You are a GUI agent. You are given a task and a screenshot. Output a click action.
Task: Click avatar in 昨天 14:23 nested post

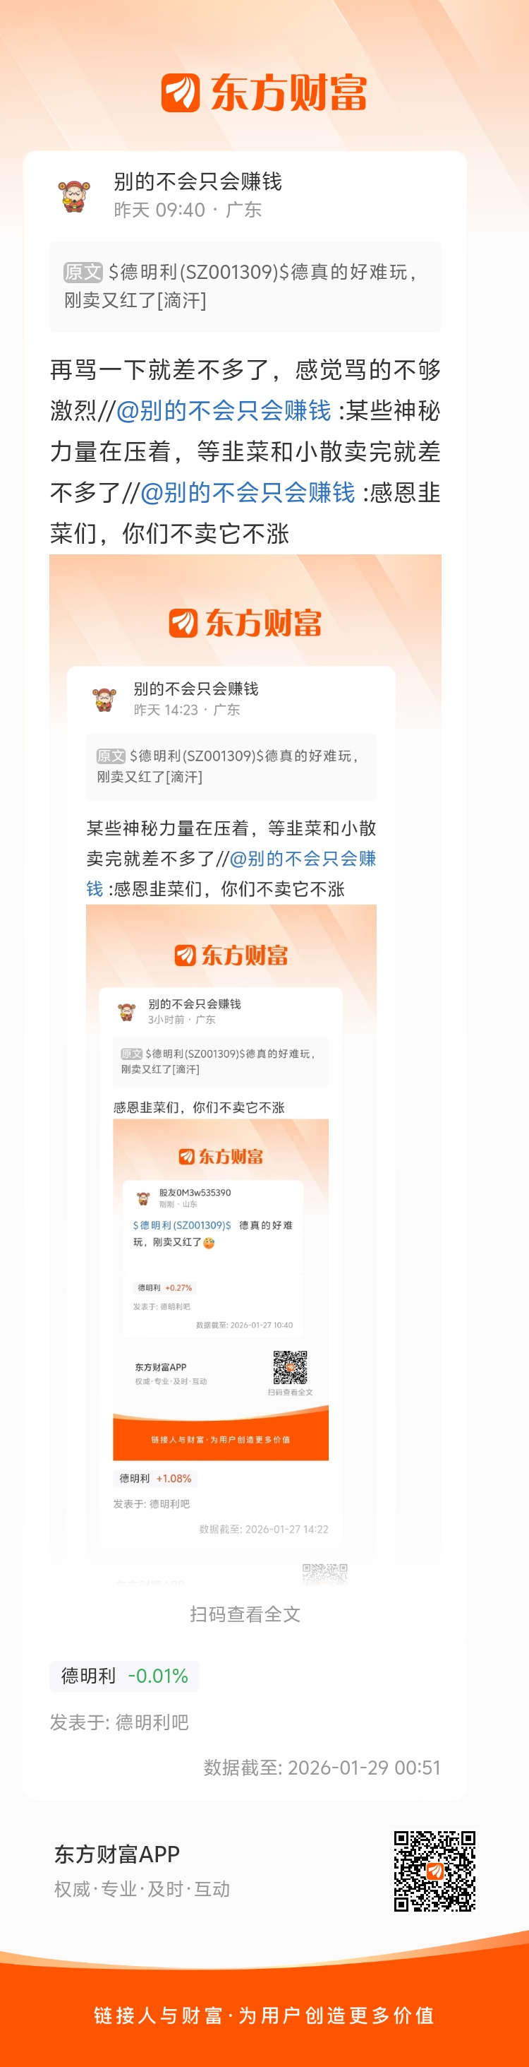click(104, 699)
